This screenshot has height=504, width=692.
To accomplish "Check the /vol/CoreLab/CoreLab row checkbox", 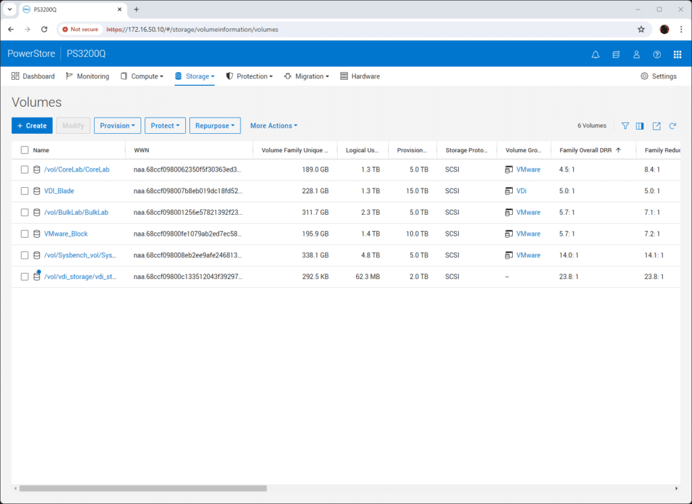I will (25, 170).
